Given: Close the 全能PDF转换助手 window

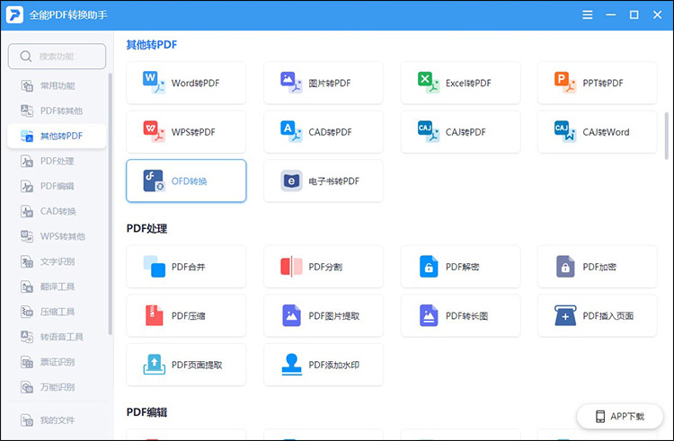Looking at the screenshot, I should (657, 15).
